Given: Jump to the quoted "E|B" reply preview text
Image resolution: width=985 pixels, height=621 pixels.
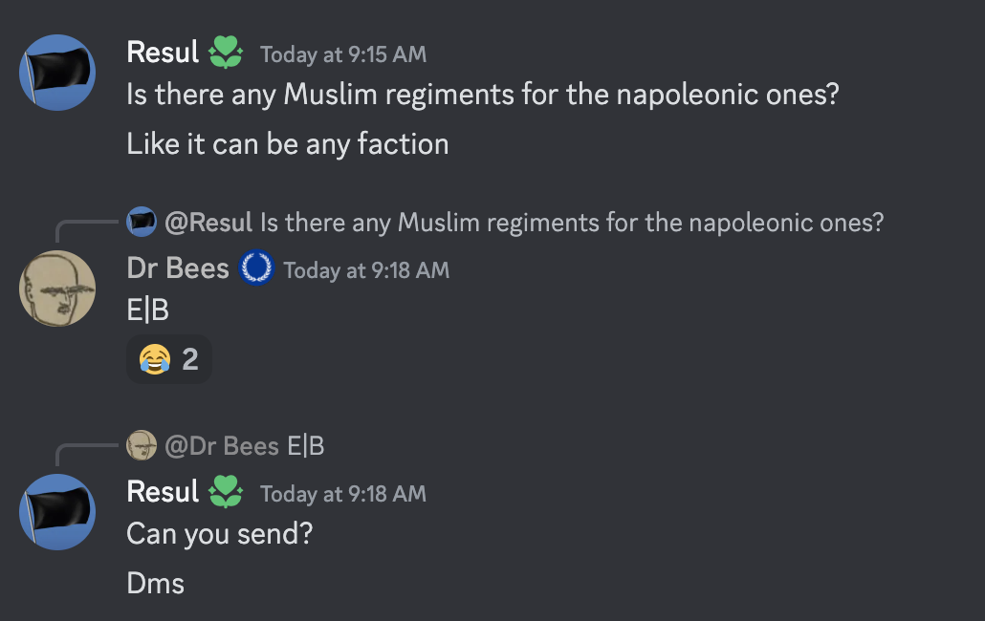Looking at the screenshot, I should [306, 445].
